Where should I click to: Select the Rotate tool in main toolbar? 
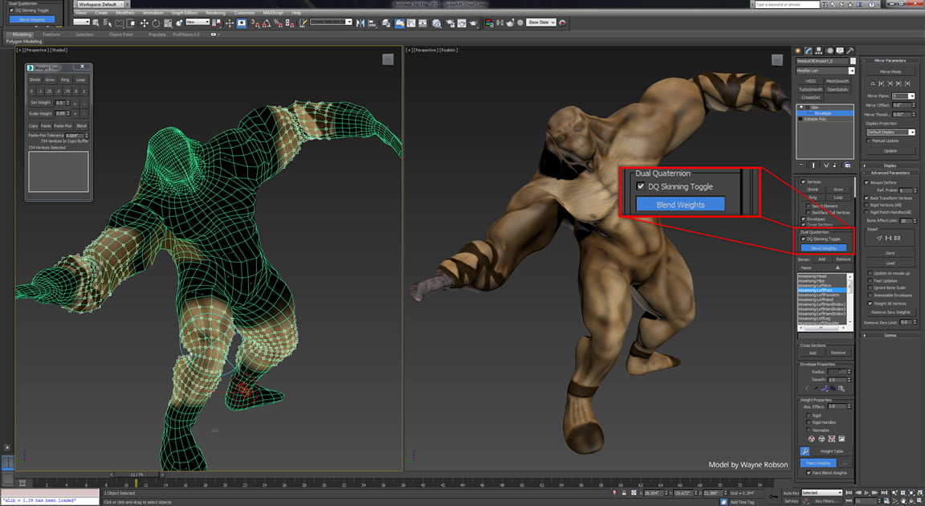tap(156, 23)
